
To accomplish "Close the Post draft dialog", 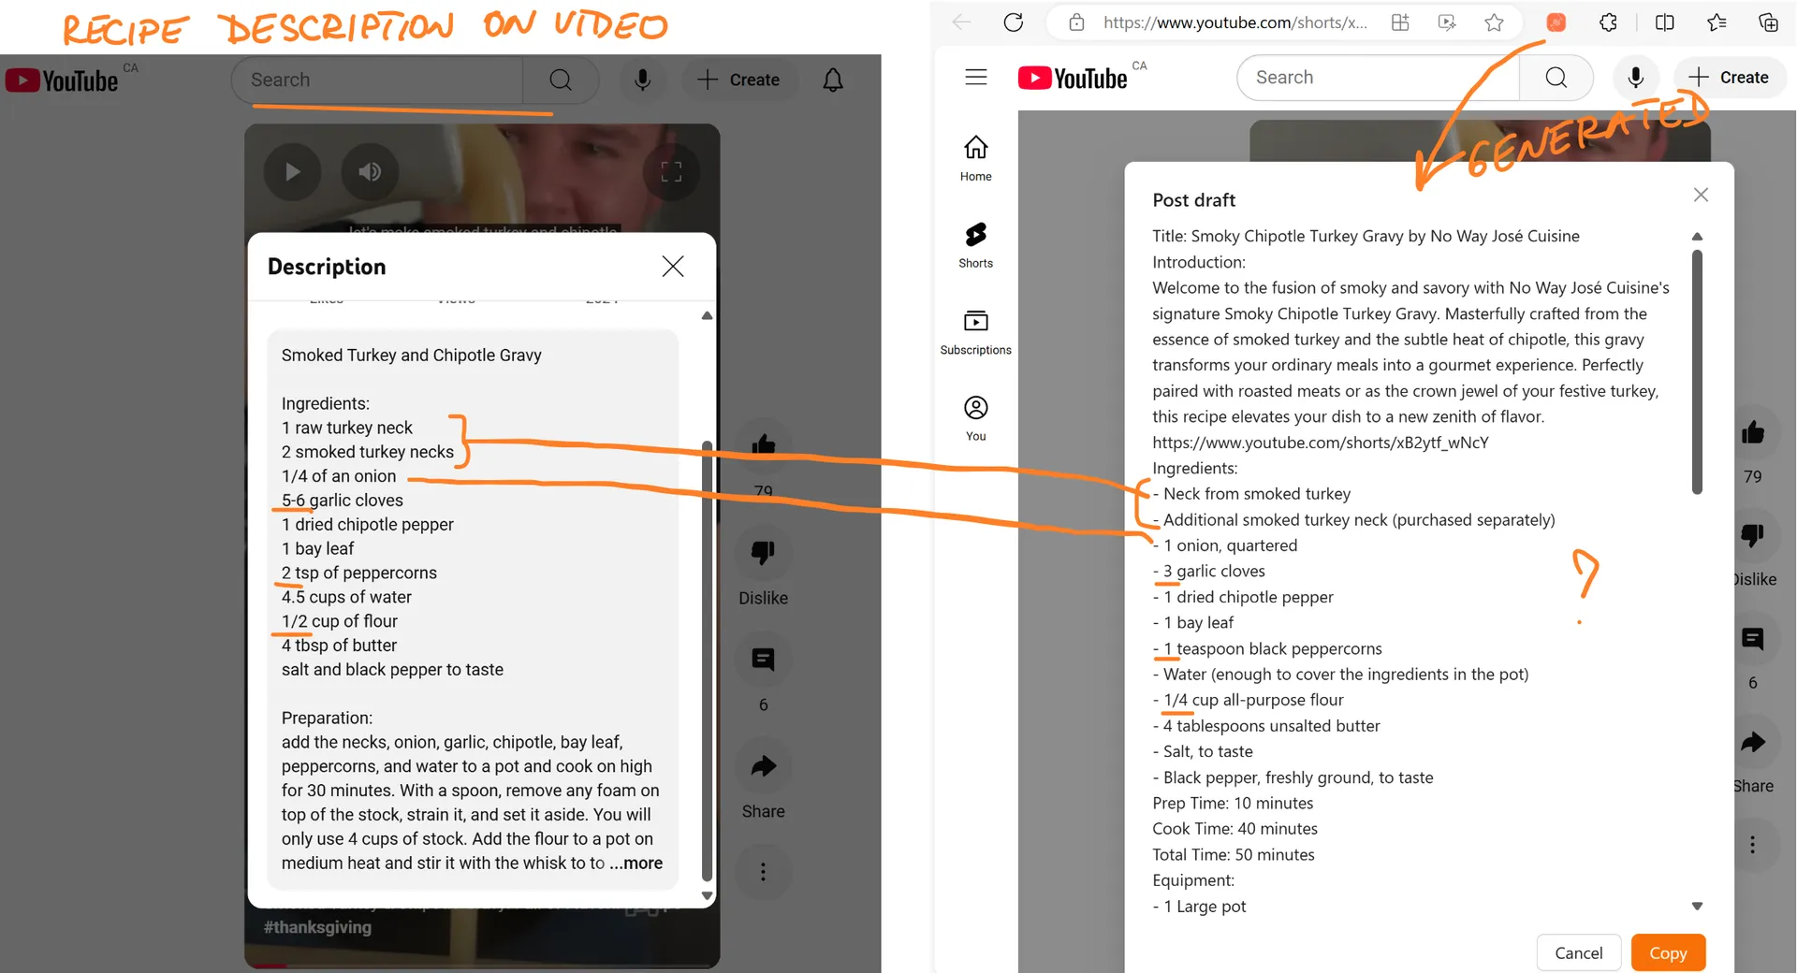I will click(1701, 195).
